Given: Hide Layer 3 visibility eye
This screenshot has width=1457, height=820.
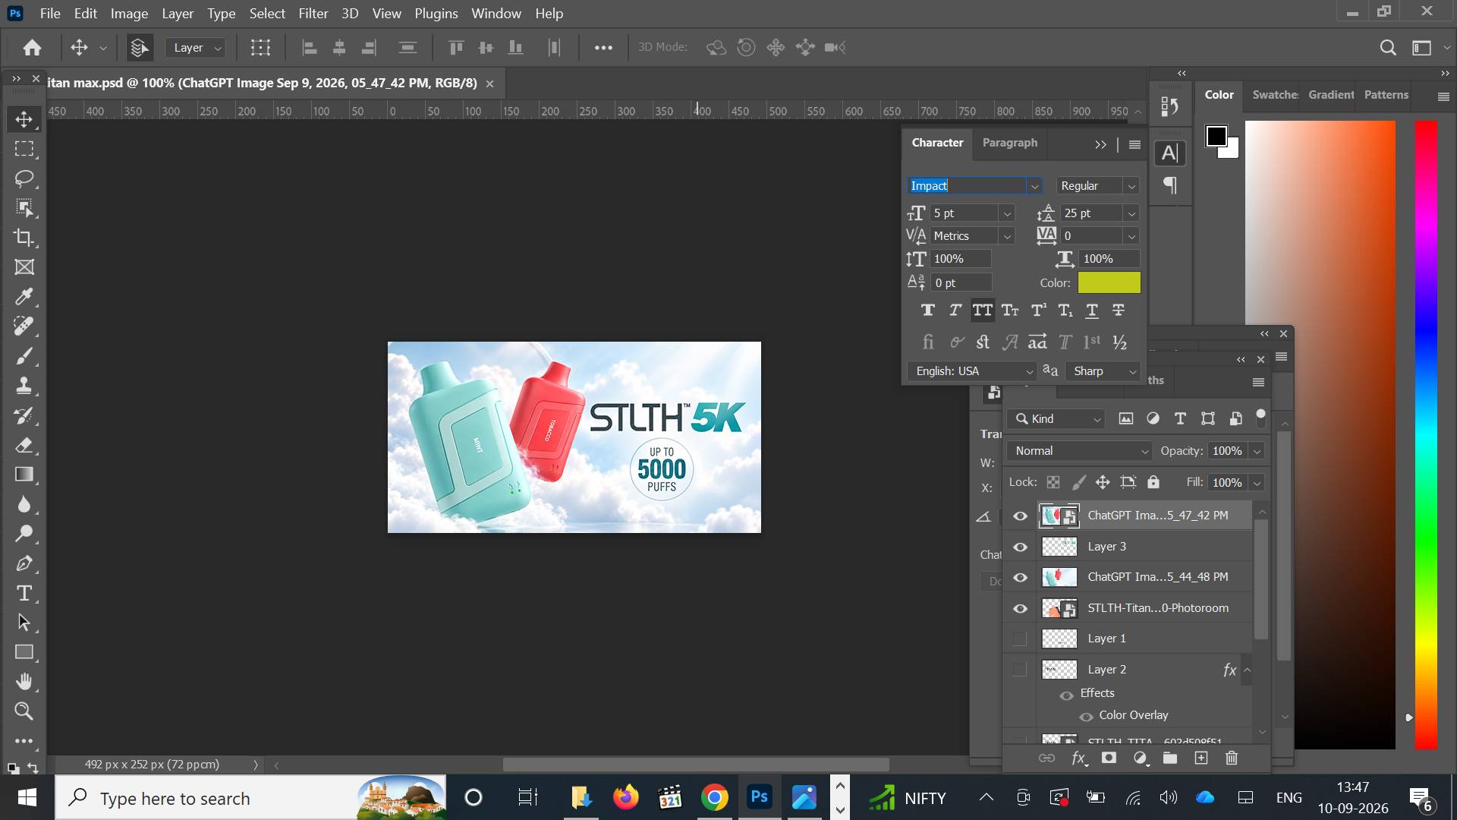Looking at the screenshot, I should pos(1020,547).
